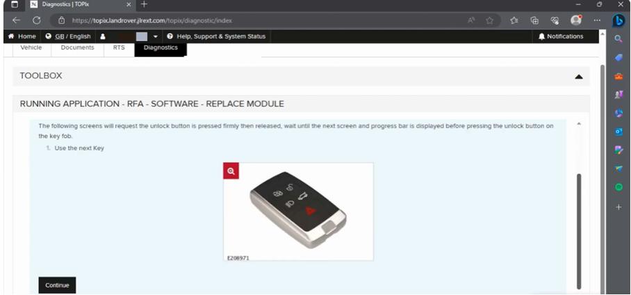Viewport: 631px width, 295px height.
Task: Open Help, Support & System Status
Action: pos(216,36)
